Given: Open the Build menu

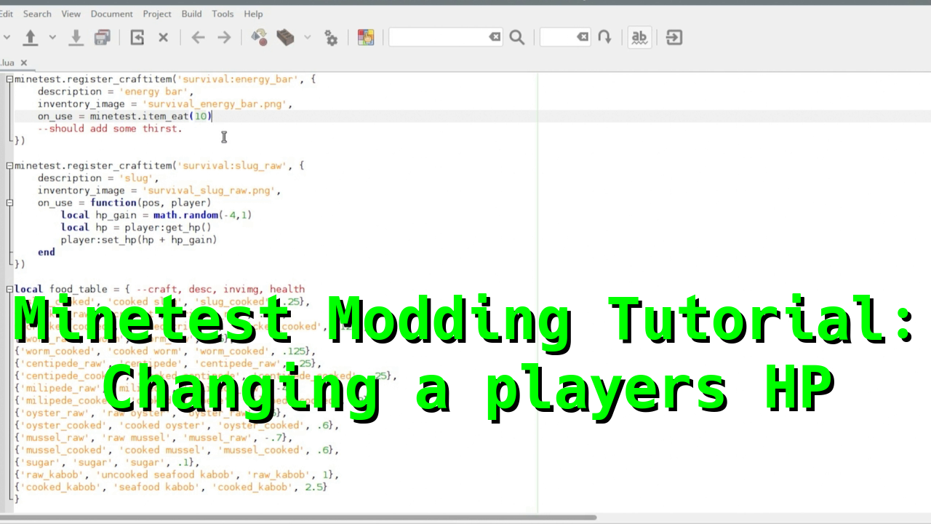Looking at the screenshot, I should tap(191, 14).
